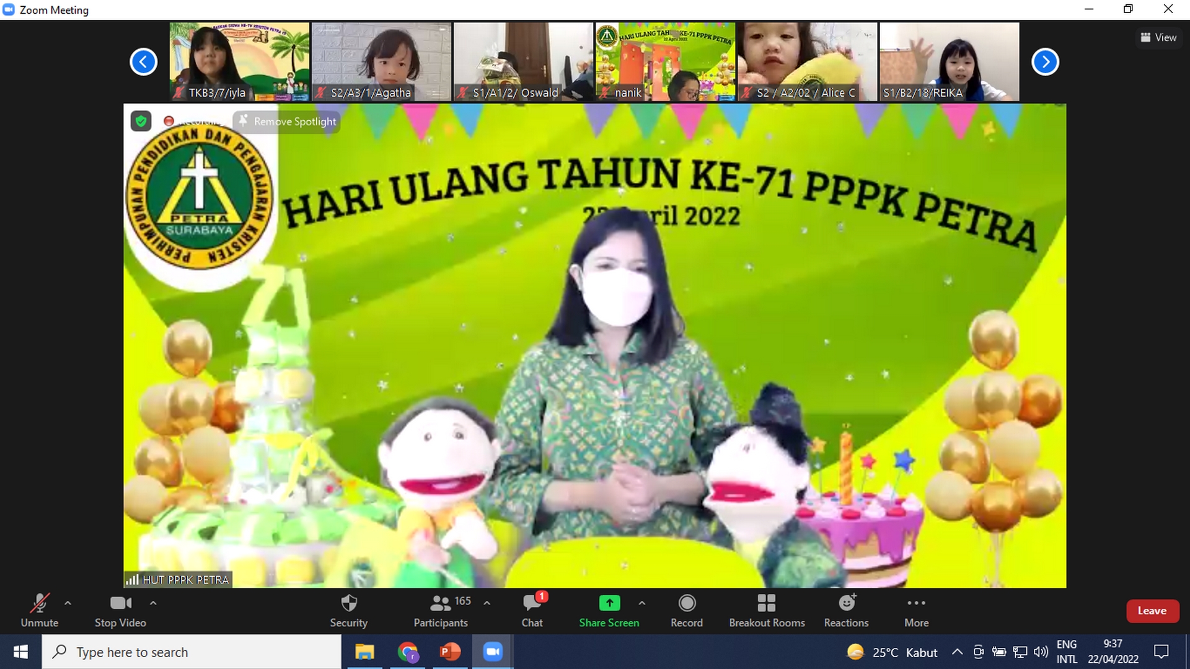The width and height of the screenshot is (1190, 669).
Task: Unmute the microphone
Action: (x=40, y=611)
